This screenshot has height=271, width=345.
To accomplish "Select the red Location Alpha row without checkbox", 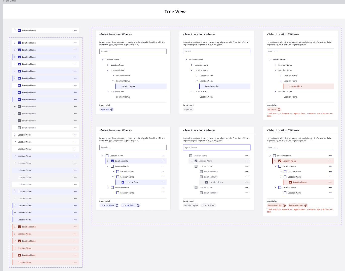I will [x=309, y=86].
